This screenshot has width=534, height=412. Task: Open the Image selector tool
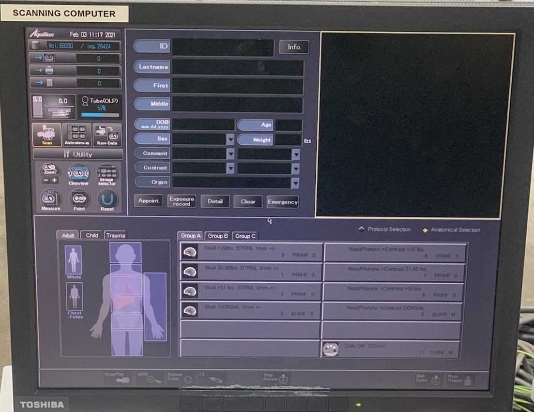(x=107, y=174)
